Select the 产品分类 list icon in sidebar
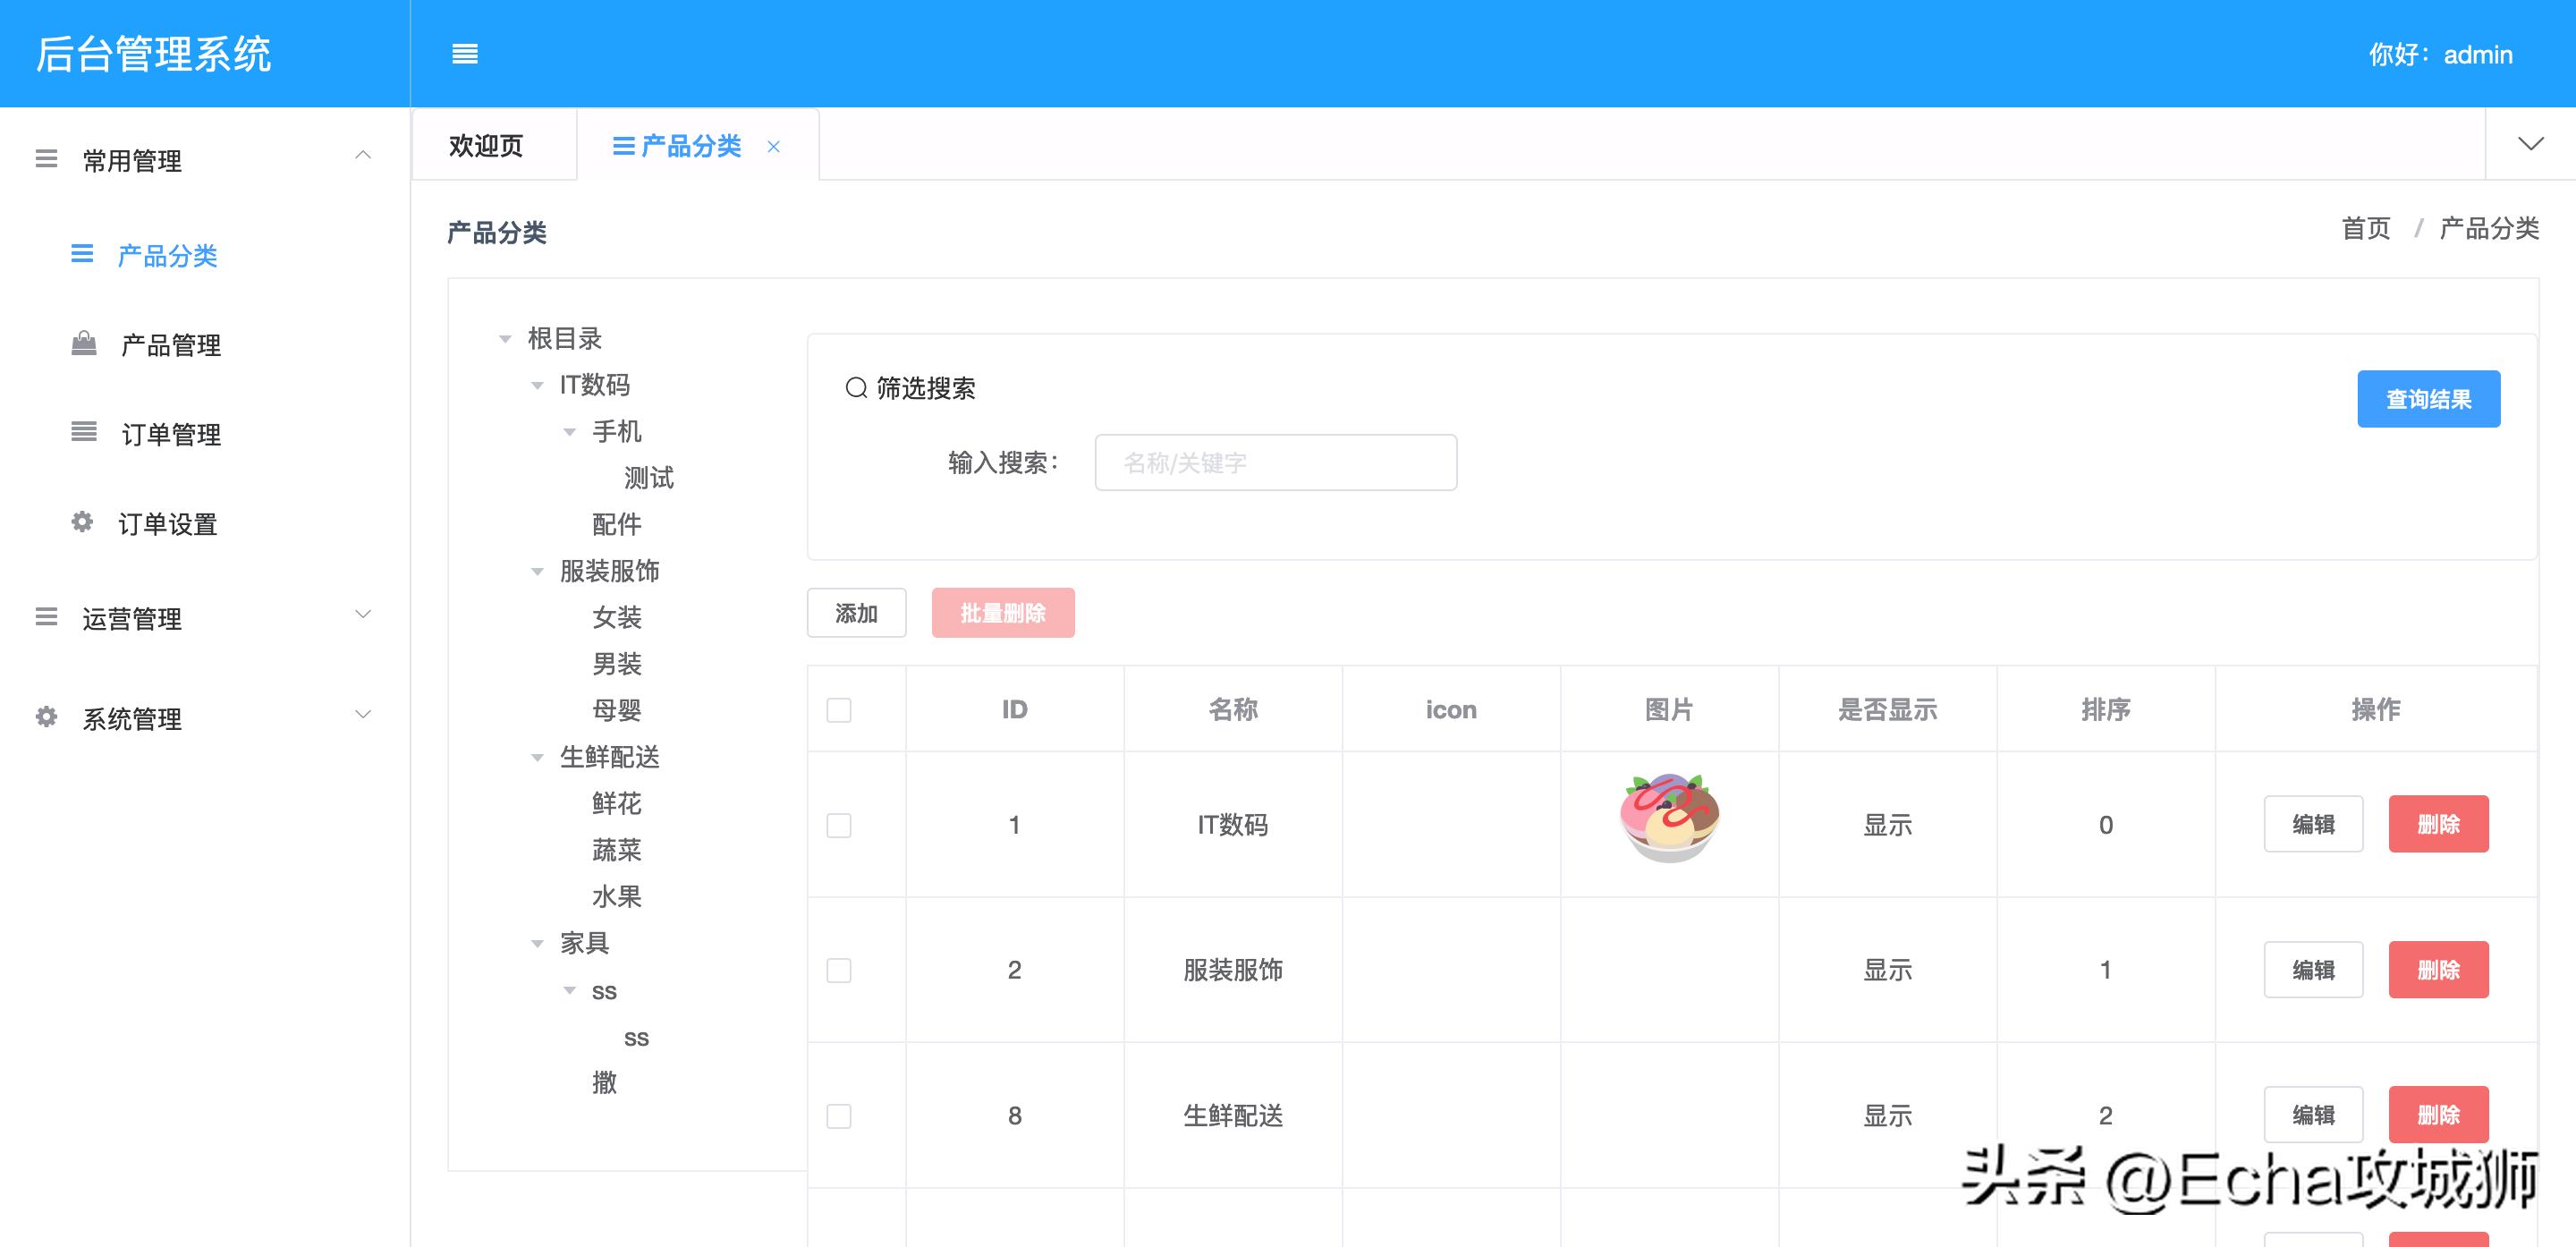This screenshot has width=2576, height=1247. coord(81,255)
